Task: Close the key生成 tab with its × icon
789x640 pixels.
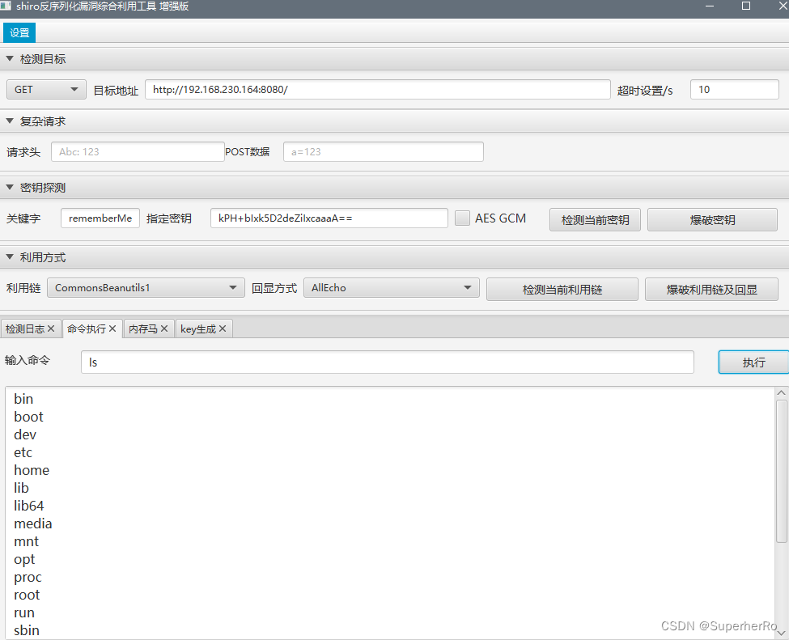Action: tap(223, 328)
